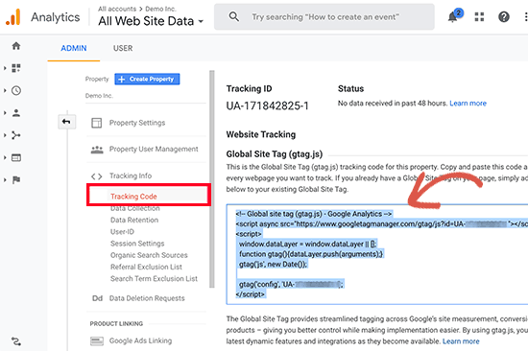
Task: Open the help question mark icon
Action: (504, 17)
